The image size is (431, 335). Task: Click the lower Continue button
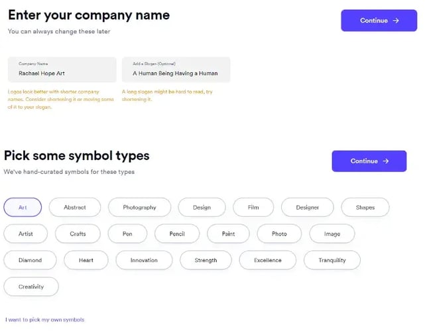click(x=369, y=161)
